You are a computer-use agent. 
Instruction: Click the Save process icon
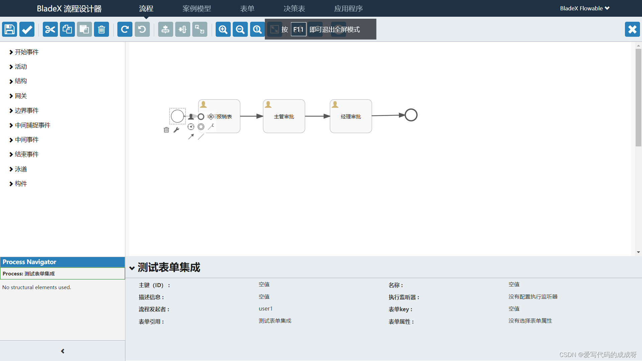[9, 29]
